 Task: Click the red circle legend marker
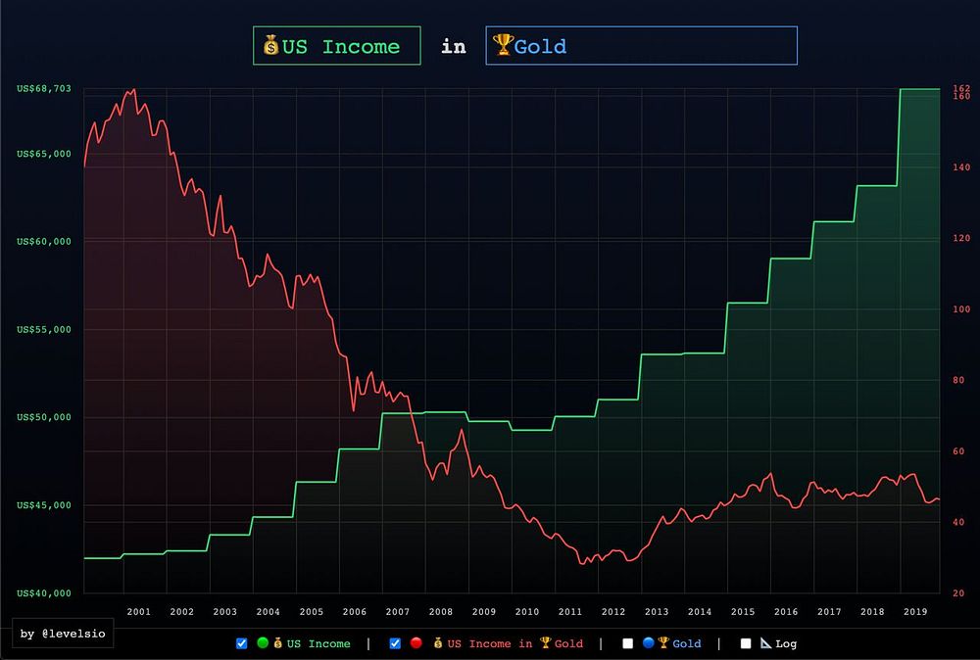(416, 642)
